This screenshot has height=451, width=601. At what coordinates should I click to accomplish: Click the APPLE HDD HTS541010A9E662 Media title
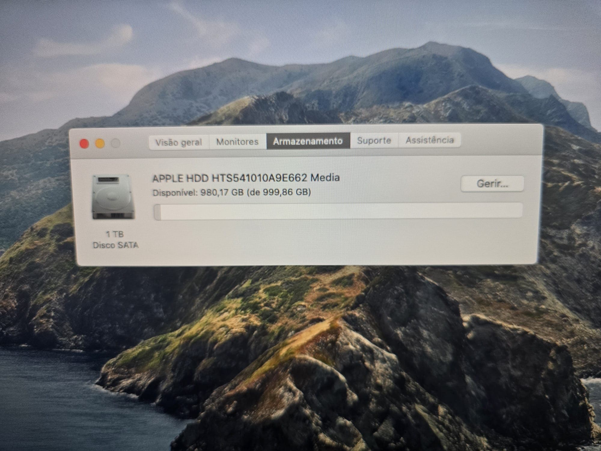coord(246,178)
